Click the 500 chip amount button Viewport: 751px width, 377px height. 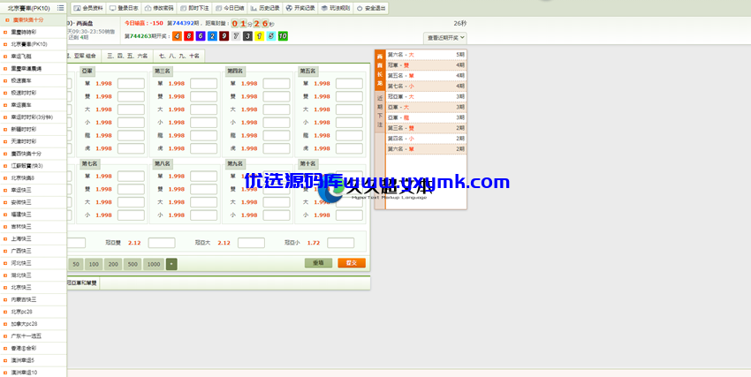(x=133, y=264)
